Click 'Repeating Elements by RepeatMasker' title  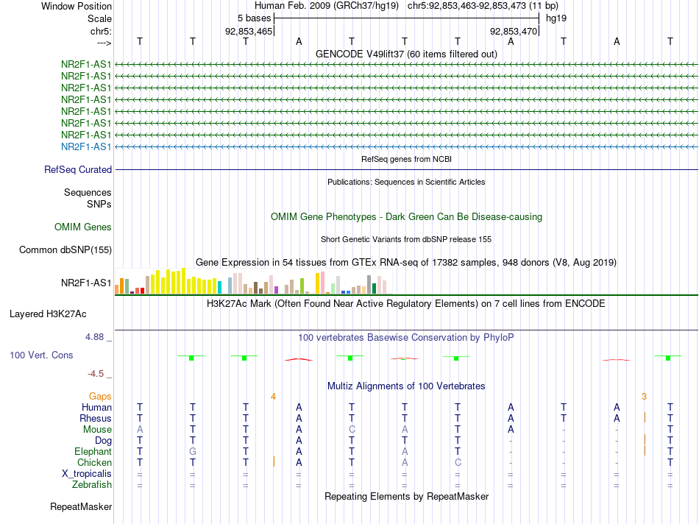[x=406, y=496]
